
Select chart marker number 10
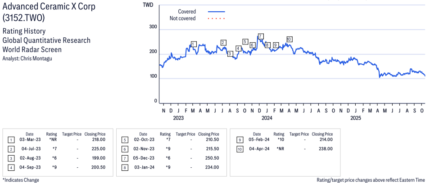coord(289,40)
